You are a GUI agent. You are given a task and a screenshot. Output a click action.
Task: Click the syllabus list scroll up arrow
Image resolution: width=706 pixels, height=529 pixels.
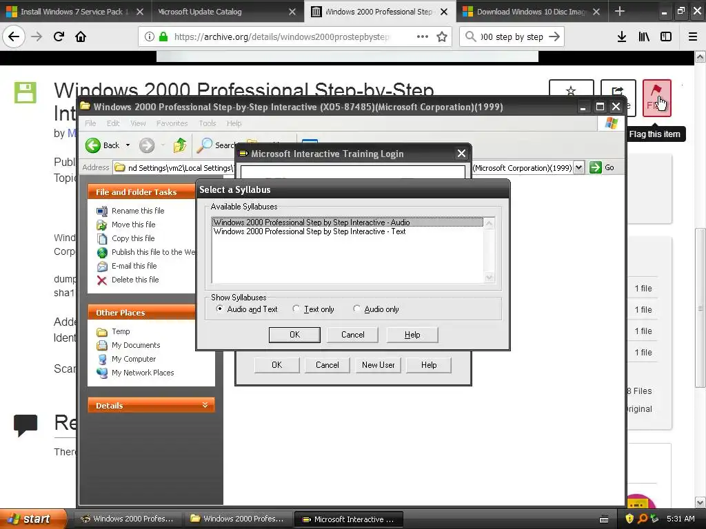489,223
